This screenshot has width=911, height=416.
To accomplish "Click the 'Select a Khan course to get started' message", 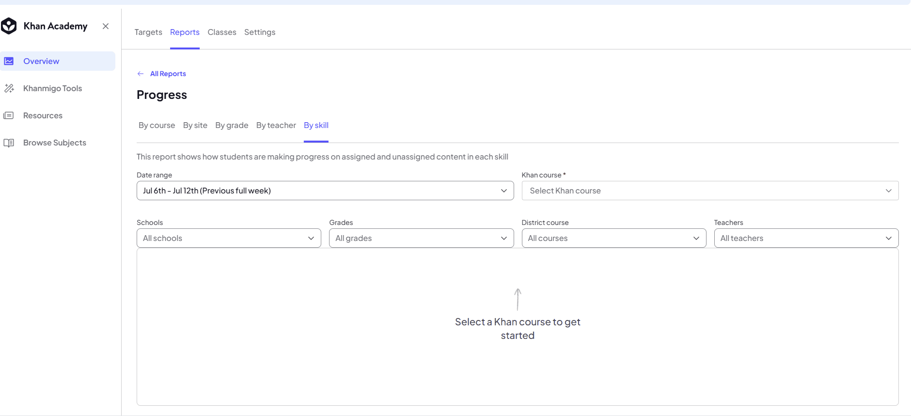I will 518,329.
